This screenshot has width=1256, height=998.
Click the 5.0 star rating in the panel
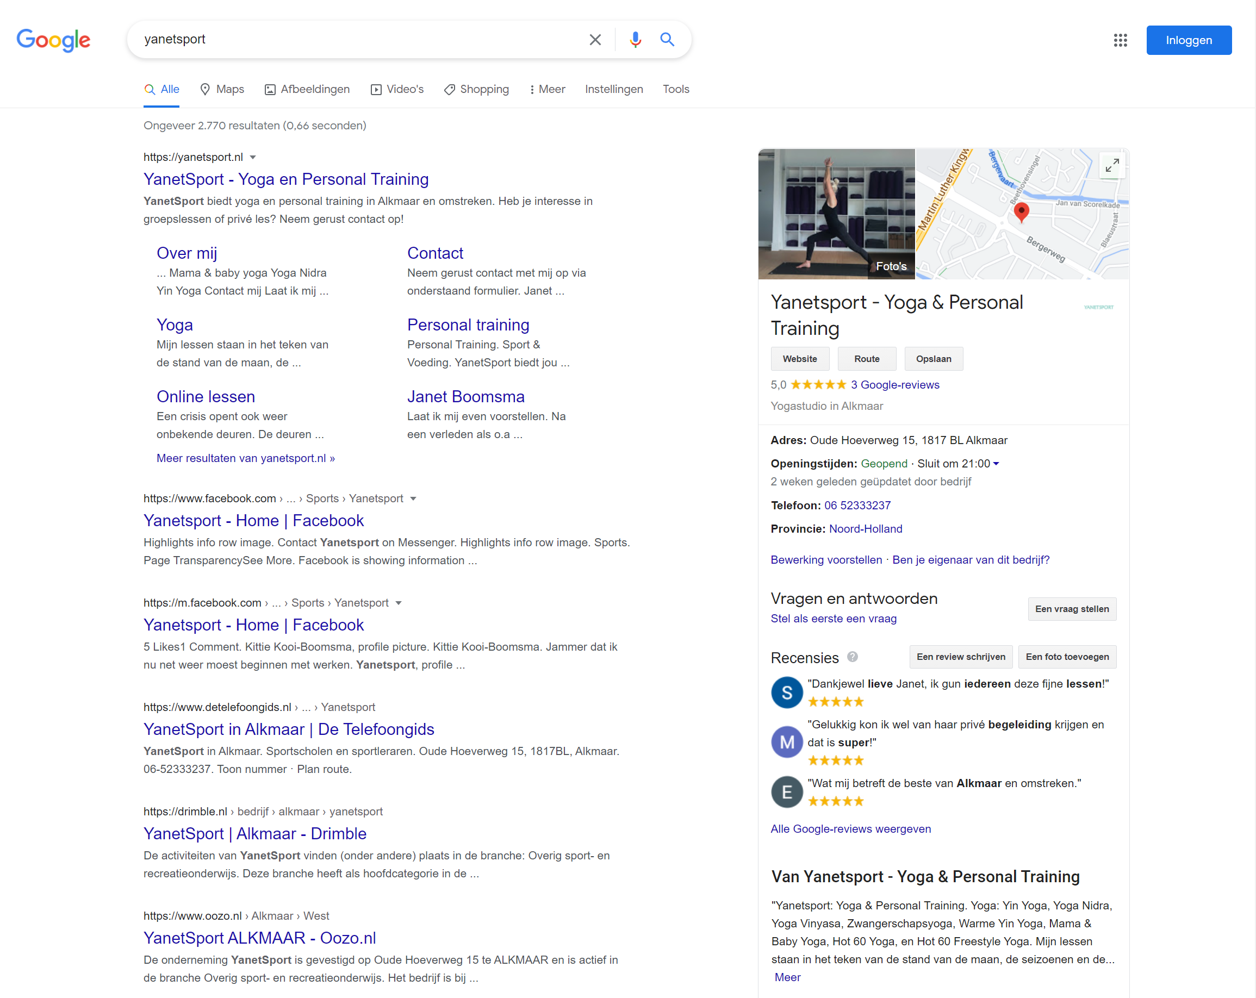(x=817, y=384)
